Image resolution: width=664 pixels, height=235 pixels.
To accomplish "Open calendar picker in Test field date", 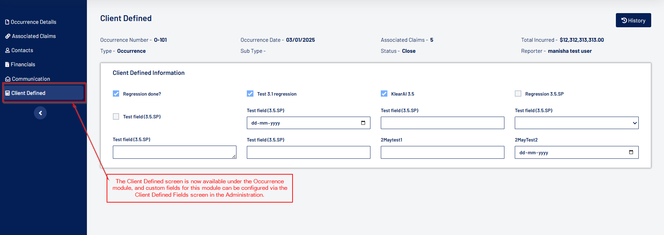I will (x=363, y=123).
